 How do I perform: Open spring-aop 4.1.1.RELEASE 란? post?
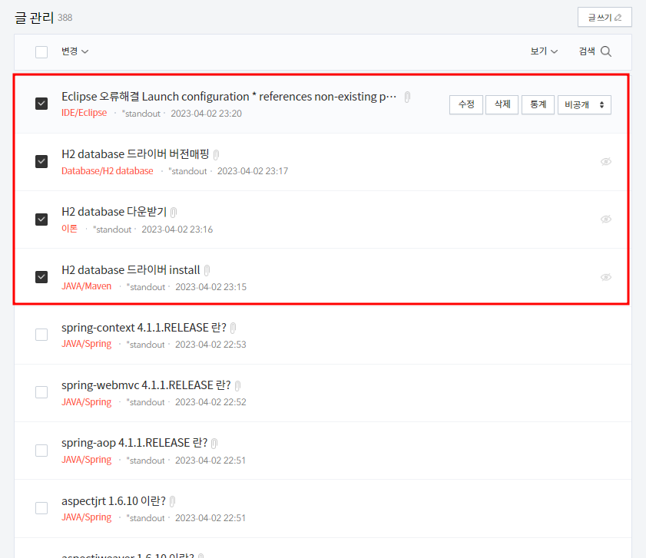[x=134, y=443]
